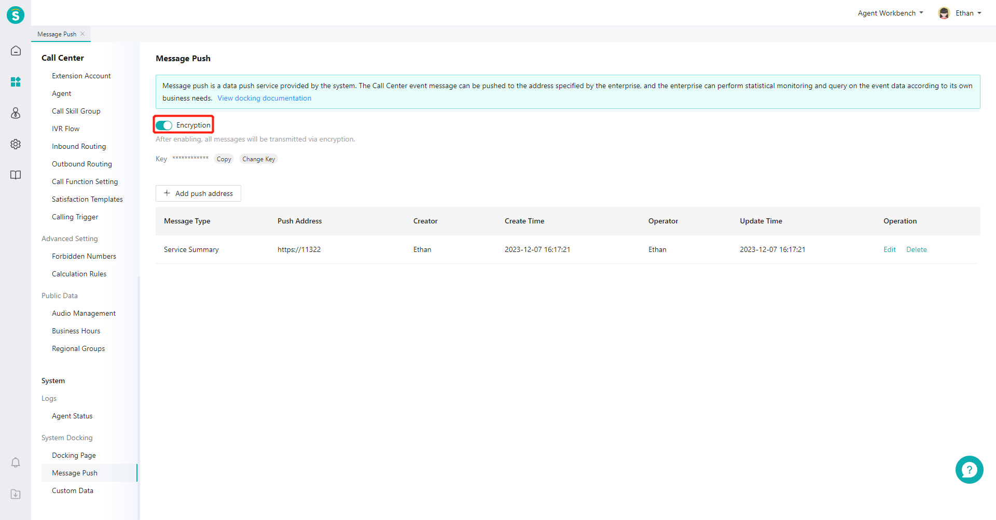Open Outbound Routing menu item
Viewport: 996px width, 520px height.
coord(82,164)
